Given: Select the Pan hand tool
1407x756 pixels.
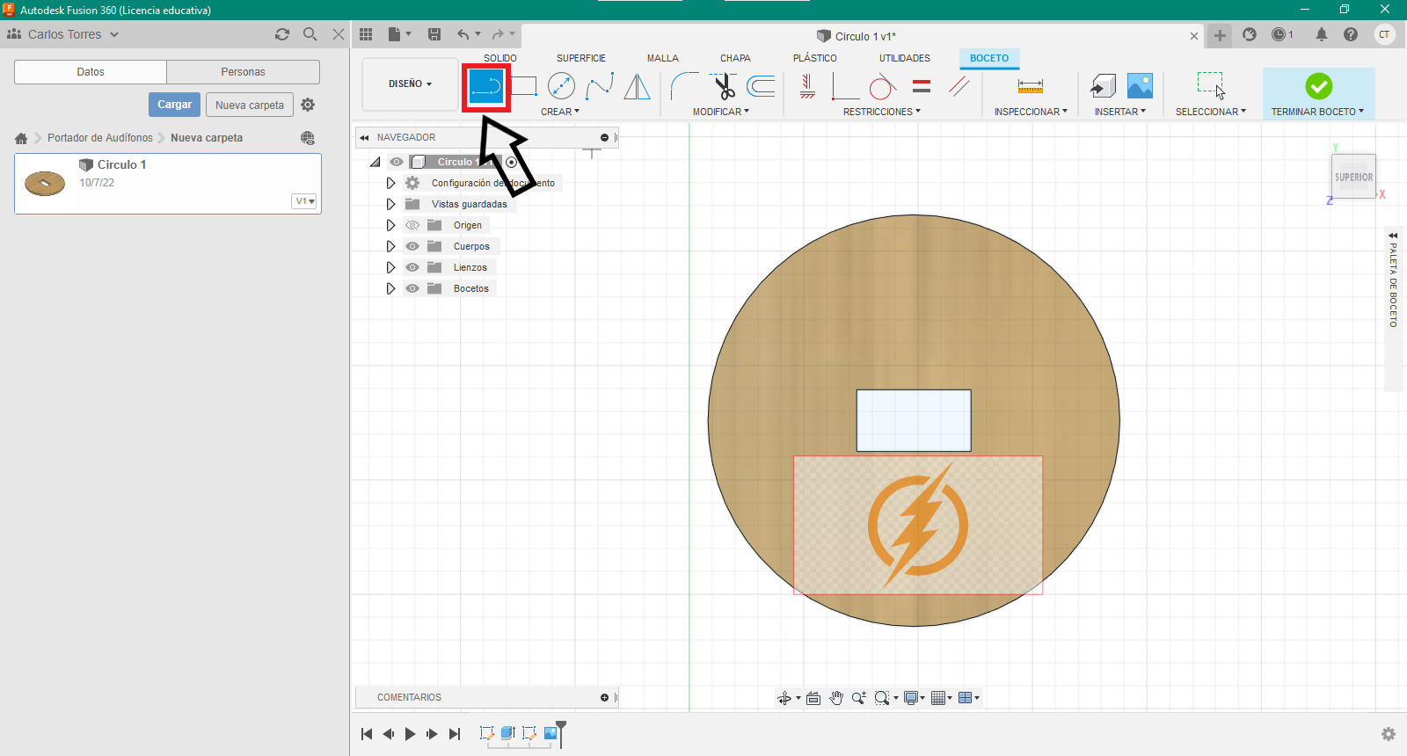Looking at the screenshot, I should point(836,698).
